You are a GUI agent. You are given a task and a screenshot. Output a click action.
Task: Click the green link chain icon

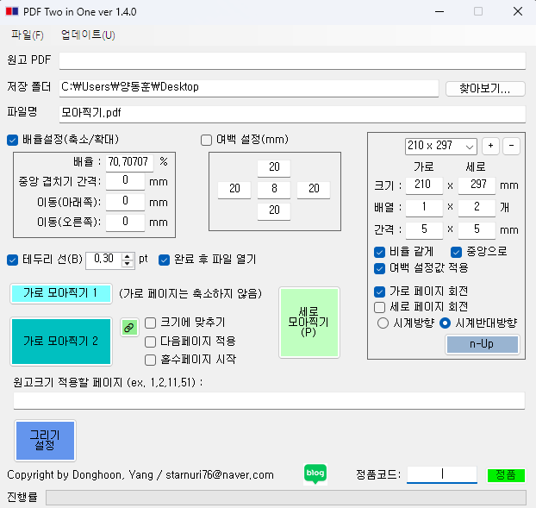[129, 328]
